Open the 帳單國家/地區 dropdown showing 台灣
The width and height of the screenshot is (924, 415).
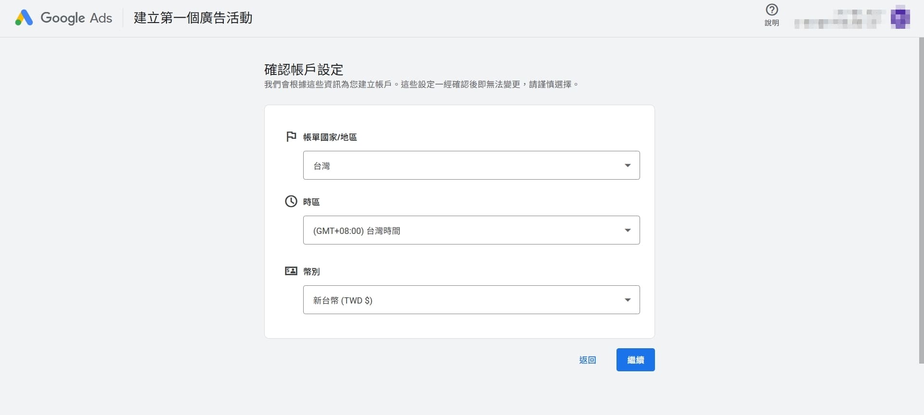471,165
